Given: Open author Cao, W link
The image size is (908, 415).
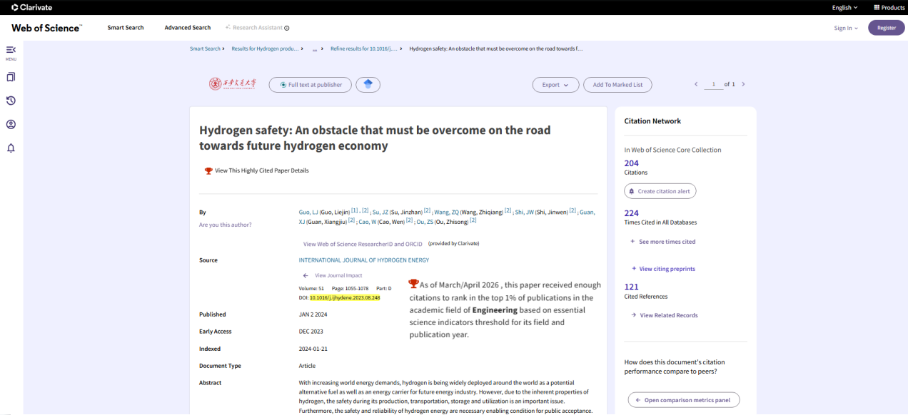Looking at the screenshot, I should pyautogui.click(x=366, y=222).
